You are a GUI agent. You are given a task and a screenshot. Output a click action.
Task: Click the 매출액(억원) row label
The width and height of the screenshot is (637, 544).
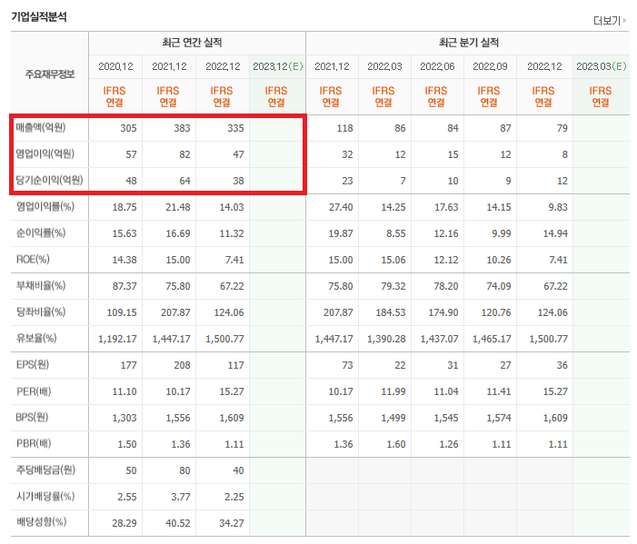[x=41, y=128]
